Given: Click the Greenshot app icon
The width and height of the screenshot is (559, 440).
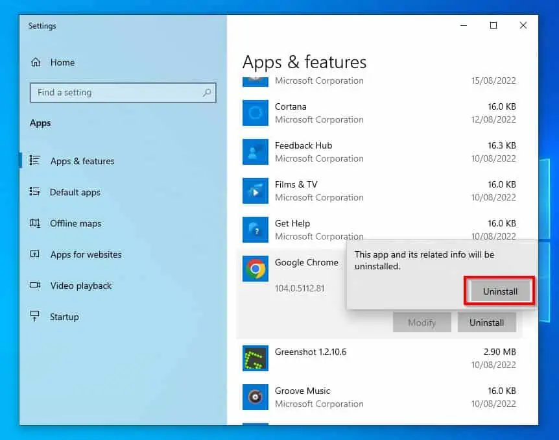Looking at the screenshot, I should (256, 358).
